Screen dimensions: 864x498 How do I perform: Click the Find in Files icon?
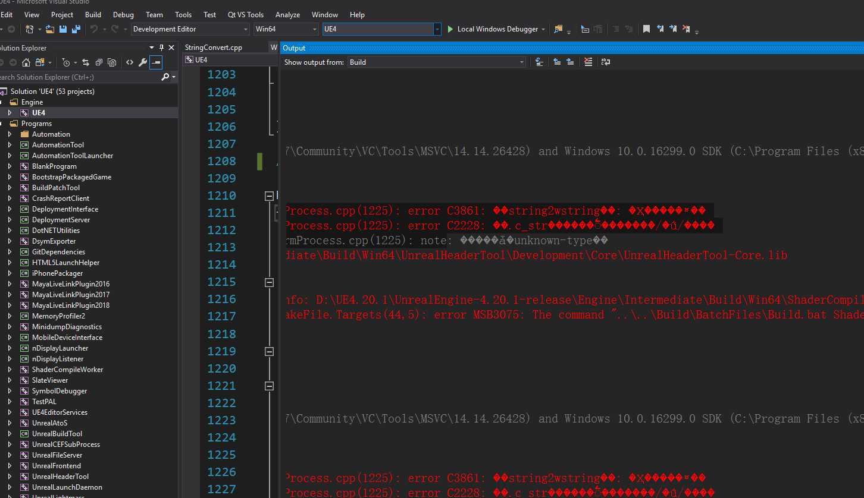click(558, 29)
